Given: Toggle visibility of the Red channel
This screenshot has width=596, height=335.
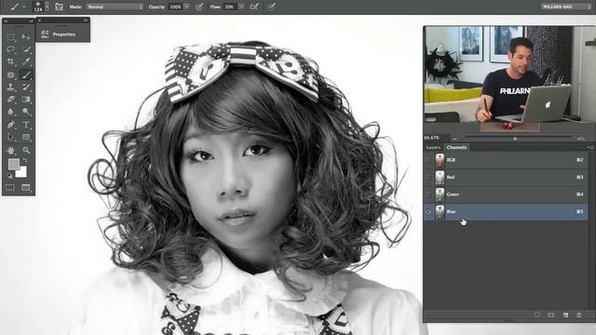Looking at the screenshot, I should [428, 177].
